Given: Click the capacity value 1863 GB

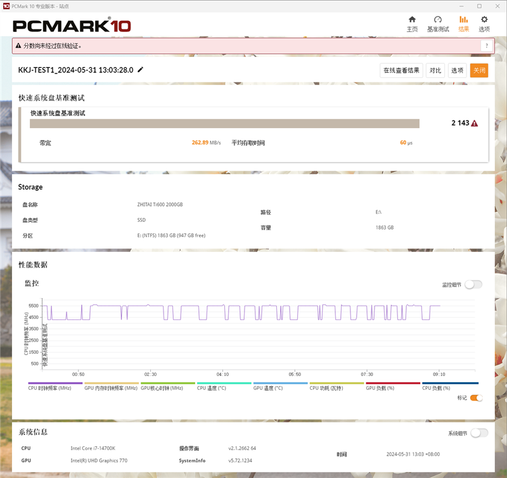Looking at the screenshot, I should 385,228.
